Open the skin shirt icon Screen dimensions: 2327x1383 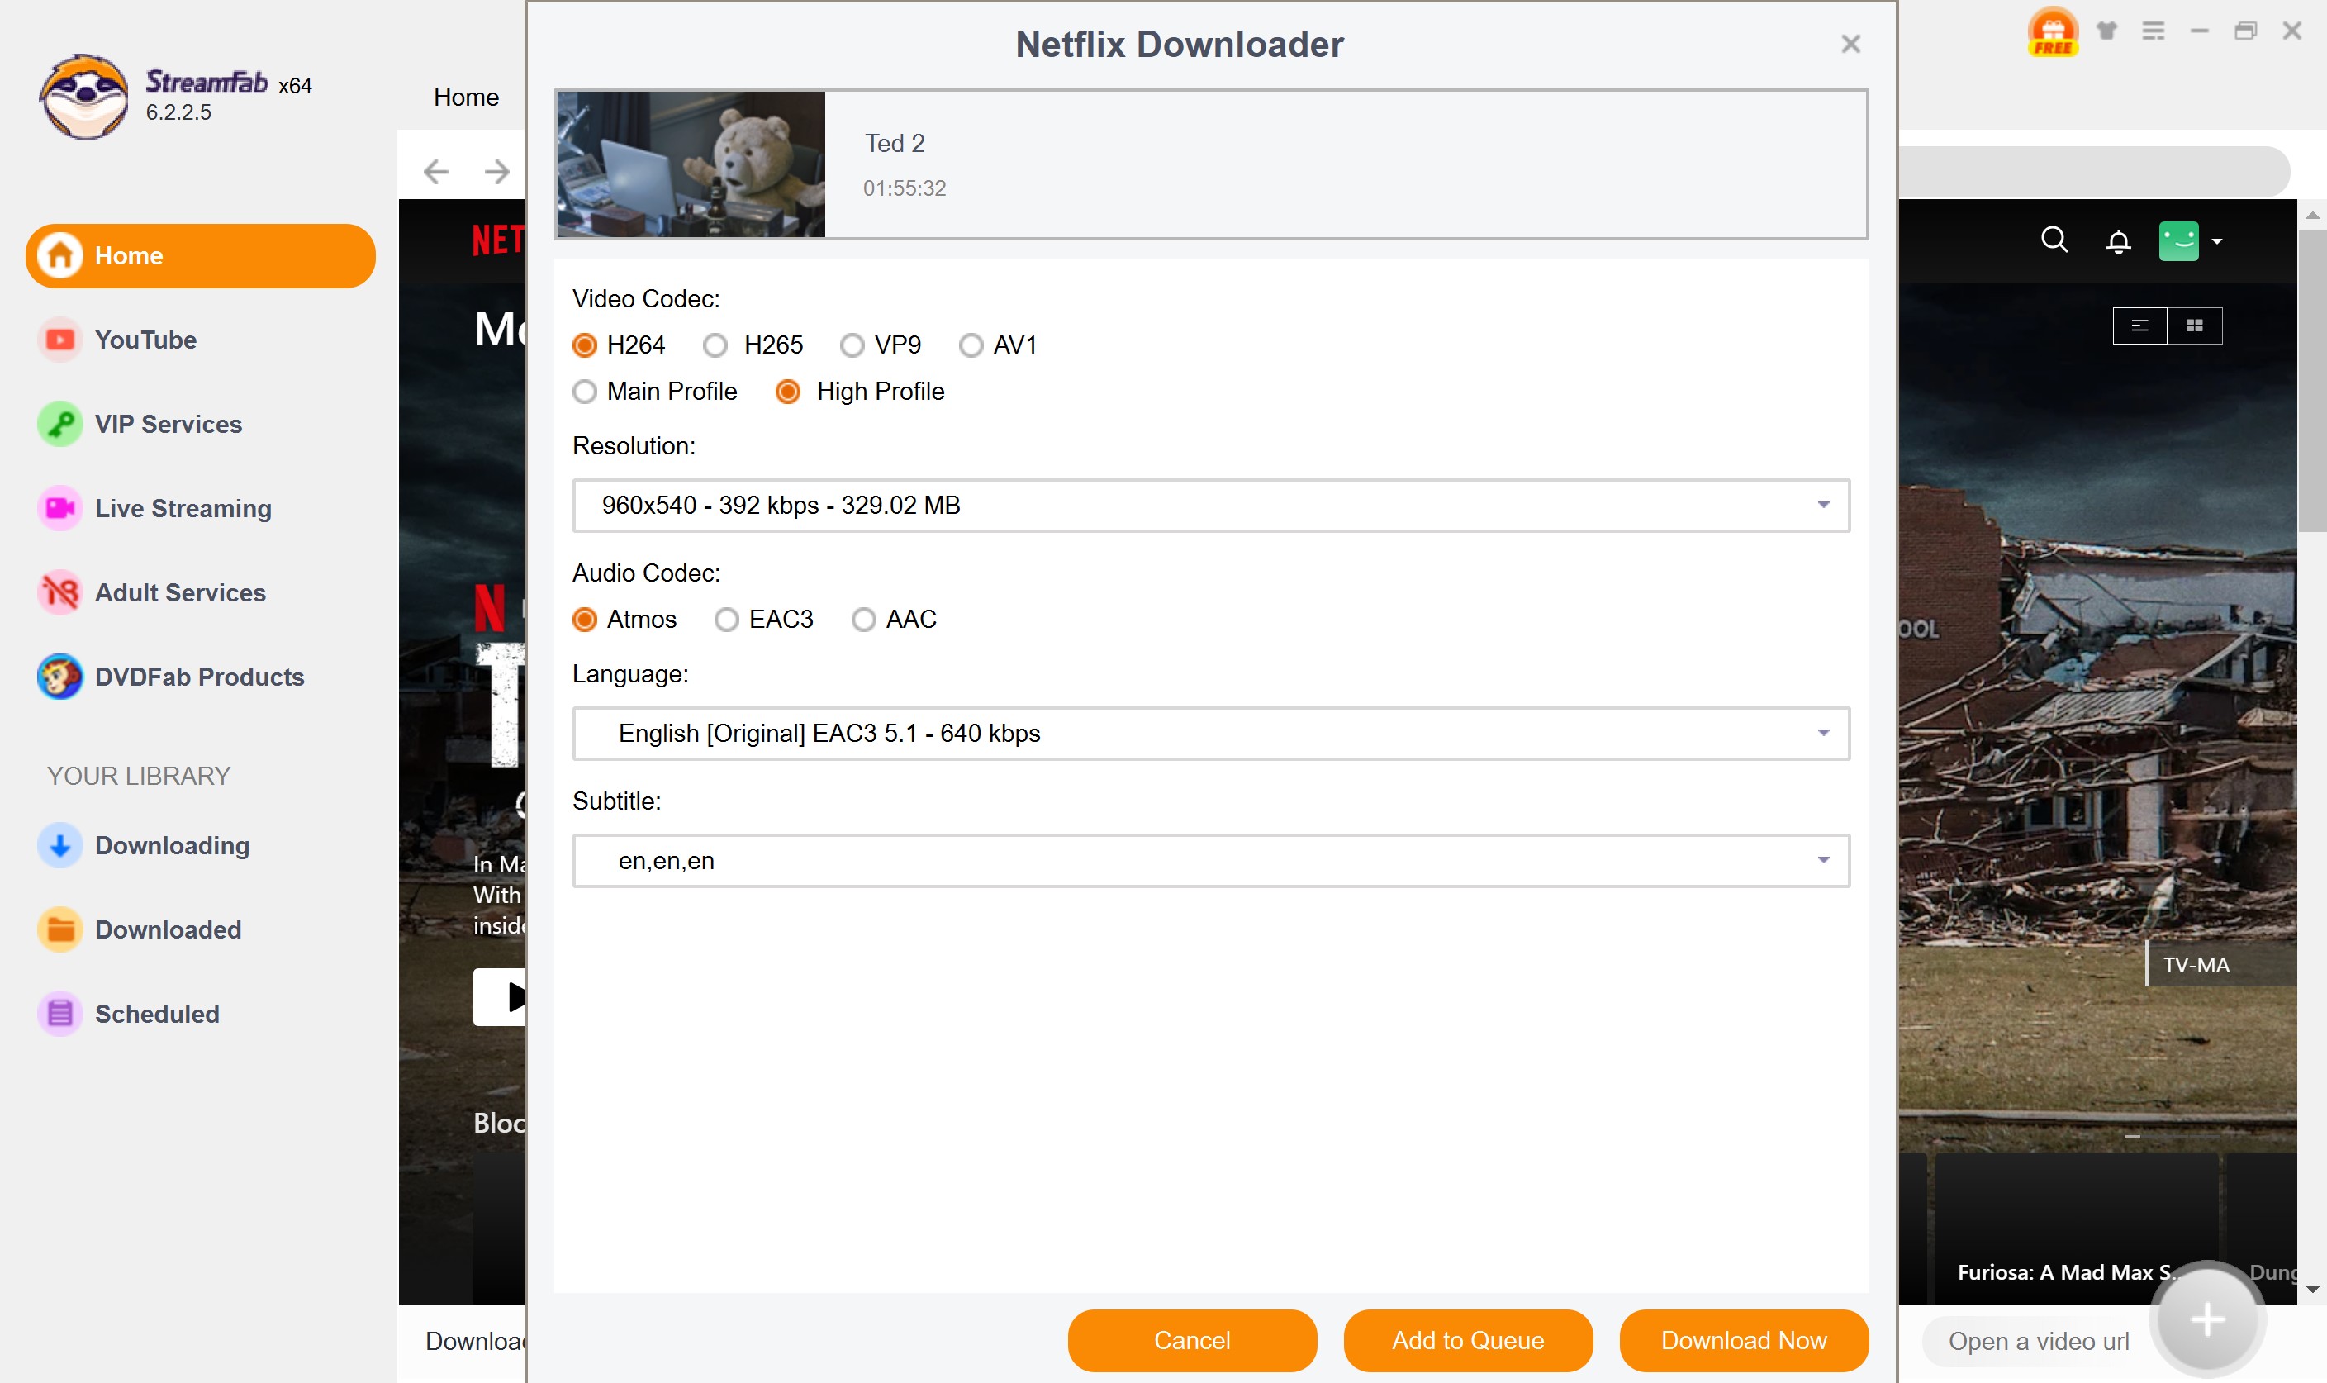tap(2107, 31)
